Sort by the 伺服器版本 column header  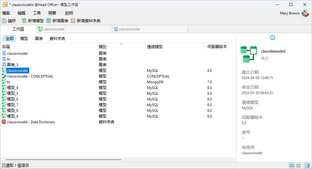(x=221, y=47)
